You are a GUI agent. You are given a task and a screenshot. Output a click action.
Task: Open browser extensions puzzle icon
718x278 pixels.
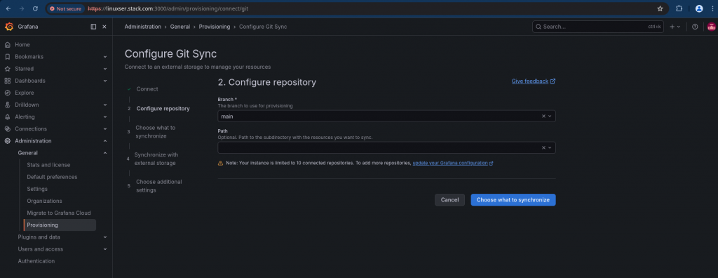(x=679, y=8)
